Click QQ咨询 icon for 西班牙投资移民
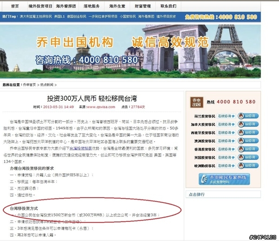The height and width of the screenshot is (241, 279). coord(248,132)
